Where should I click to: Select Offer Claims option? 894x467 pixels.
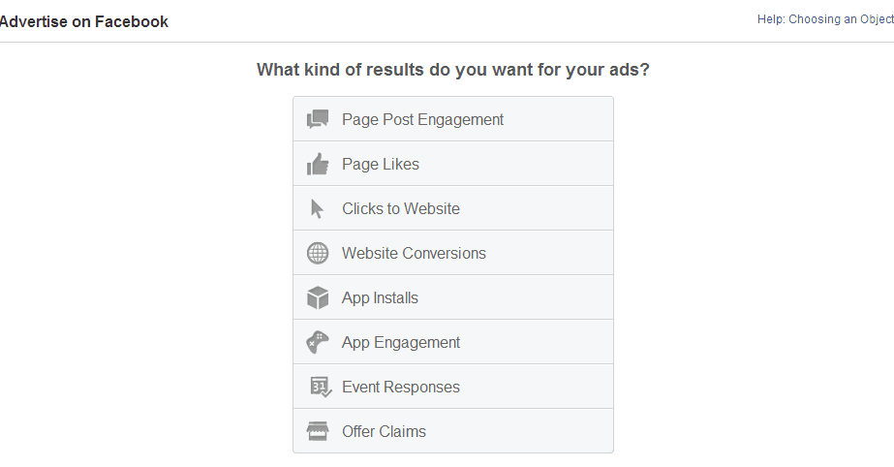pyautogui.click(x=453, y=431)
